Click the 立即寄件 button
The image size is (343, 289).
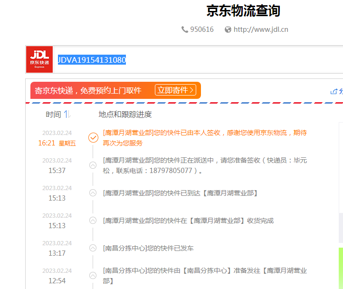coord(175,90)
